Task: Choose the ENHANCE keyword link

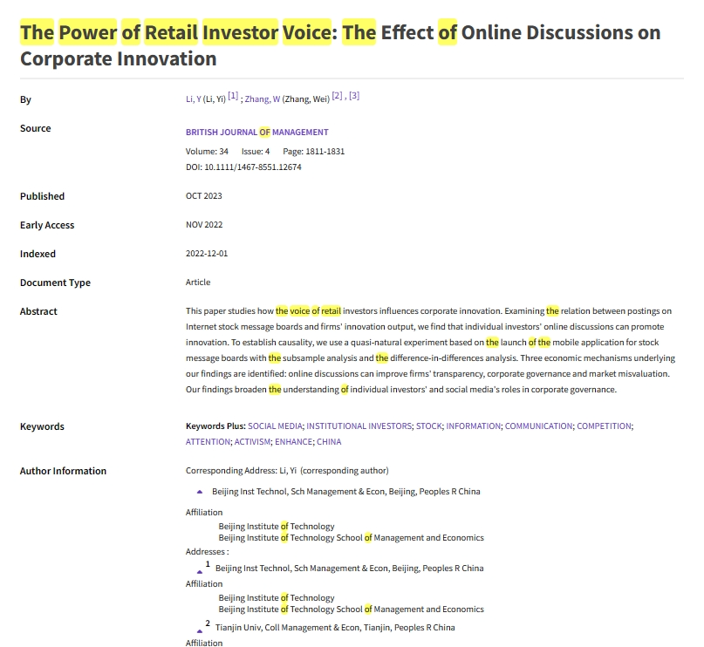Action: (x=294, y=442)
